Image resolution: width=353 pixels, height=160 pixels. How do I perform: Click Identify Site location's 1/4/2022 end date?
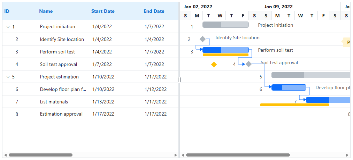(154, 40)
